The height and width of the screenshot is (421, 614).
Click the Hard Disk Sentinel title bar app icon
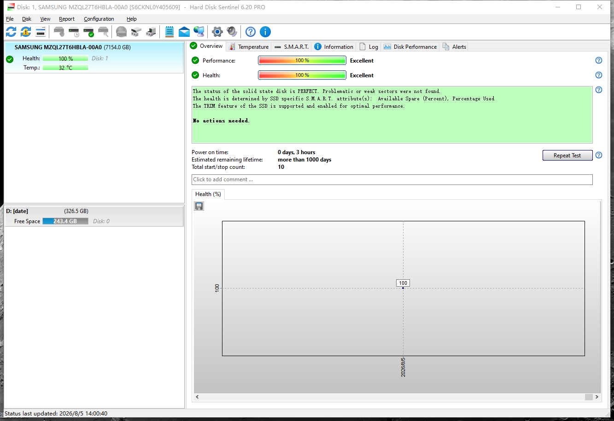10,7
